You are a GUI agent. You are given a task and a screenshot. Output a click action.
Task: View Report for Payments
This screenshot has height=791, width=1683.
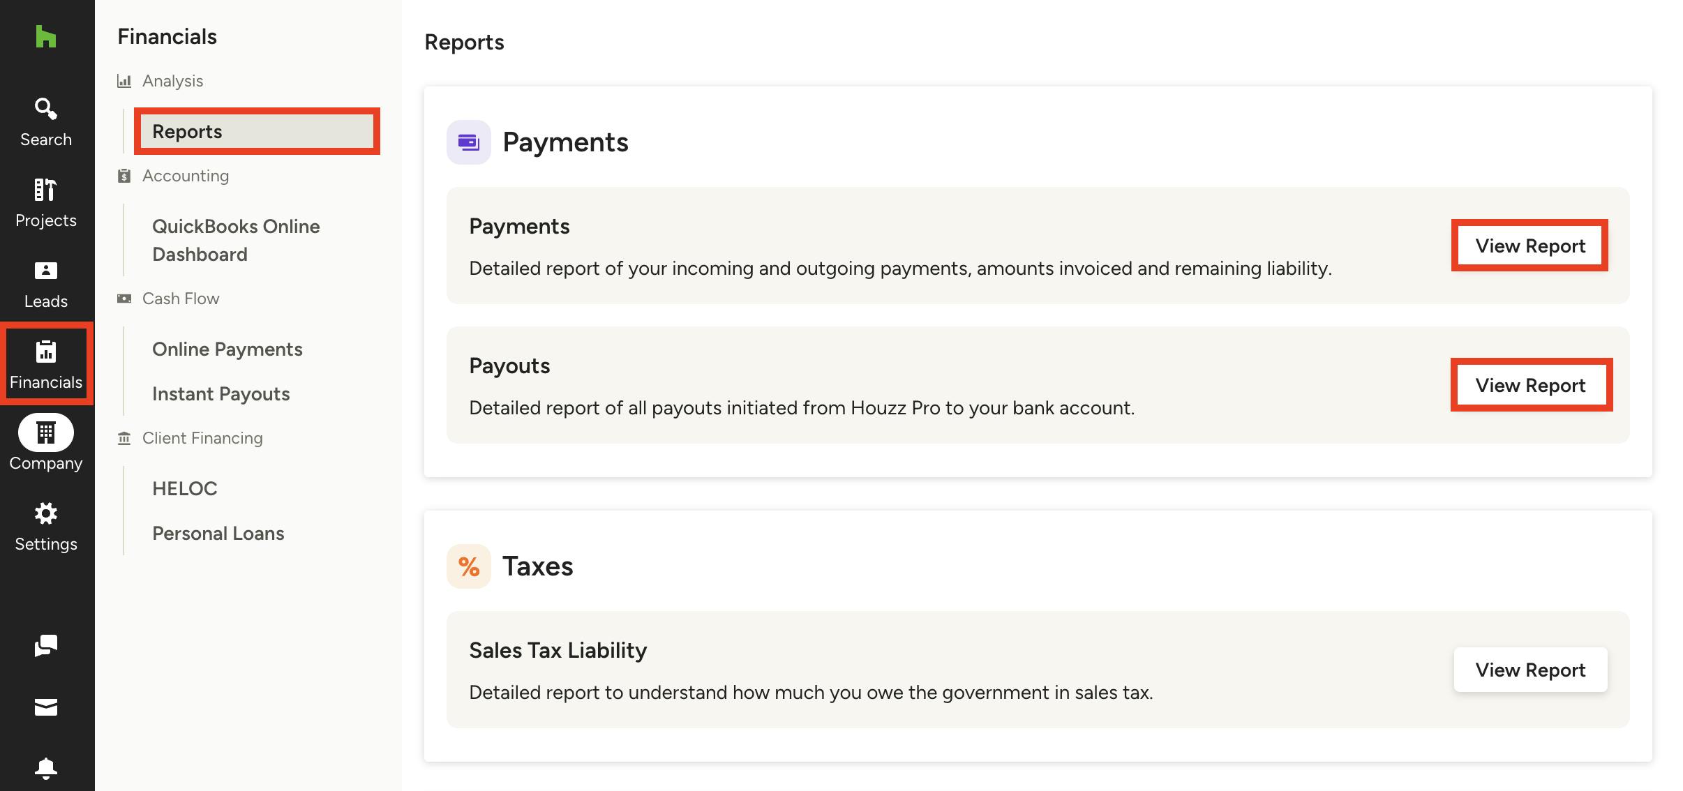(x=1529, y=246)
